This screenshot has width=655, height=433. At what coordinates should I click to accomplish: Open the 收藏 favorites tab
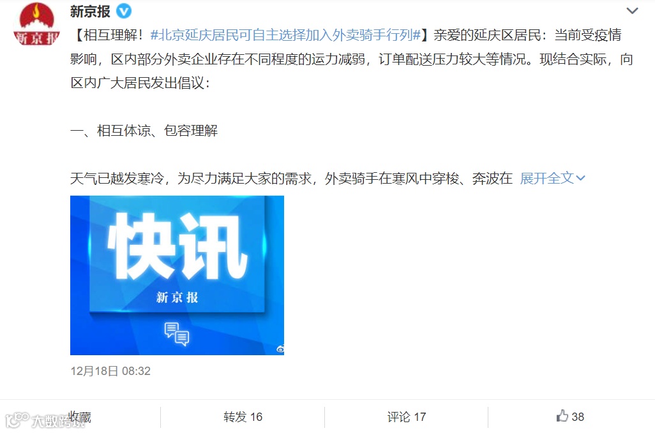(x=80, y=416)
